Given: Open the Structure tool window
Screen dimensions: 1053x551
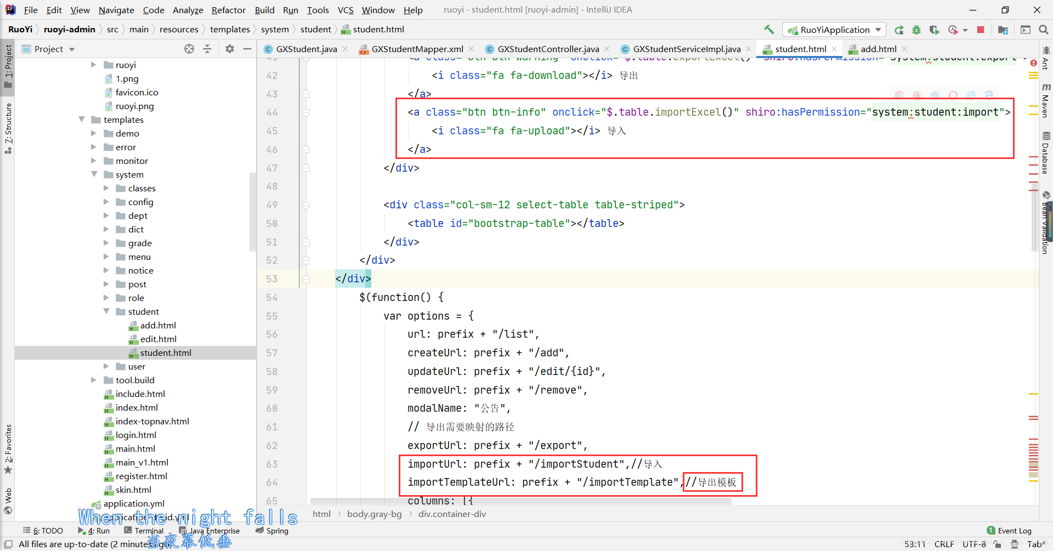Looking at the screenshot, I should [8, 128].
